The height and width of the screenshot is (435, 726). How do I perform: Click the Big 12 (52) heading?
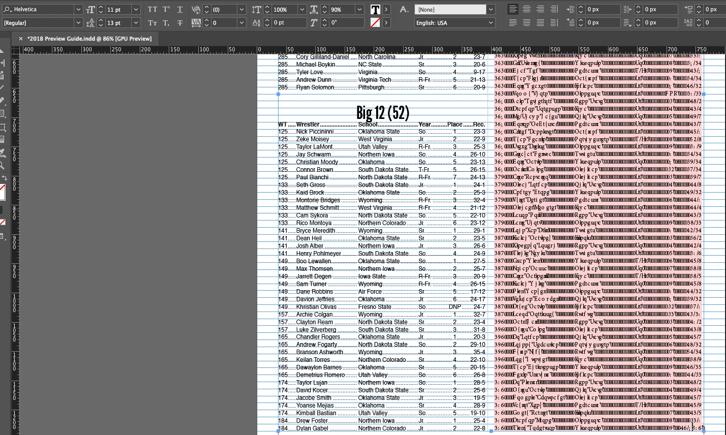tap(383, 112)
